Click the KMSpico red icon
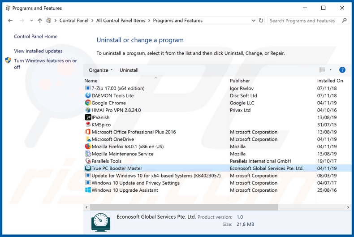 88,125
